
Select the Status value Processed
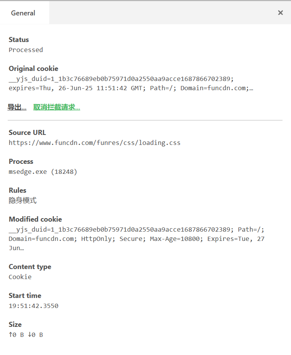click(x=25, y=50)
